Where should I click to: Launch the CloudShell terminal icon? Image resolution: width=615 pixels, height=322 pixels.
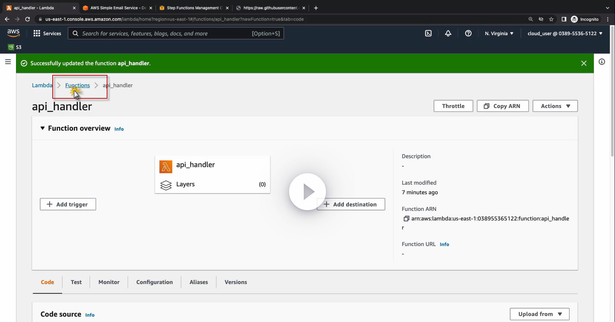[428, 33]
